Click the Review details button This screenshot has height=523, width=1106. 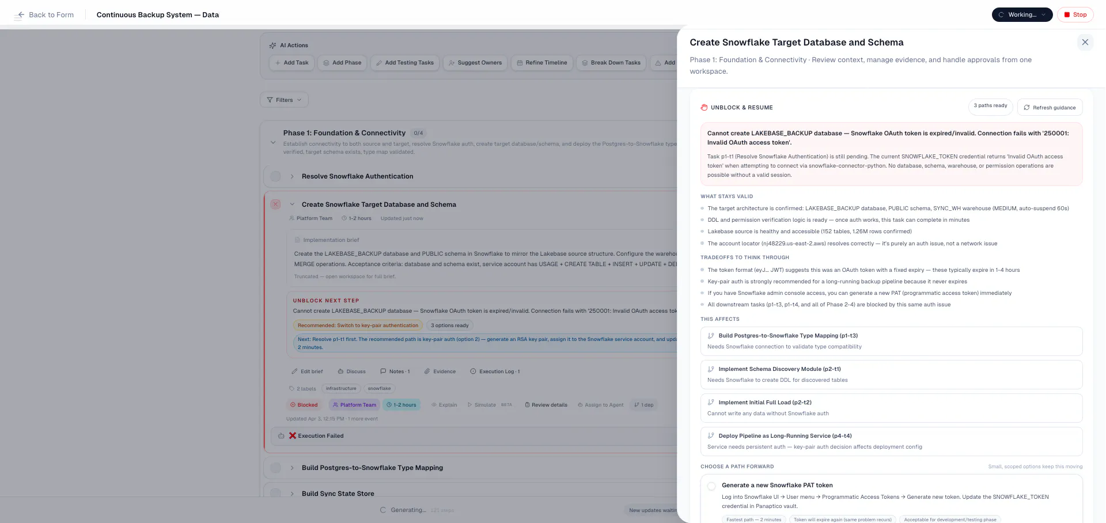(546, 405)
